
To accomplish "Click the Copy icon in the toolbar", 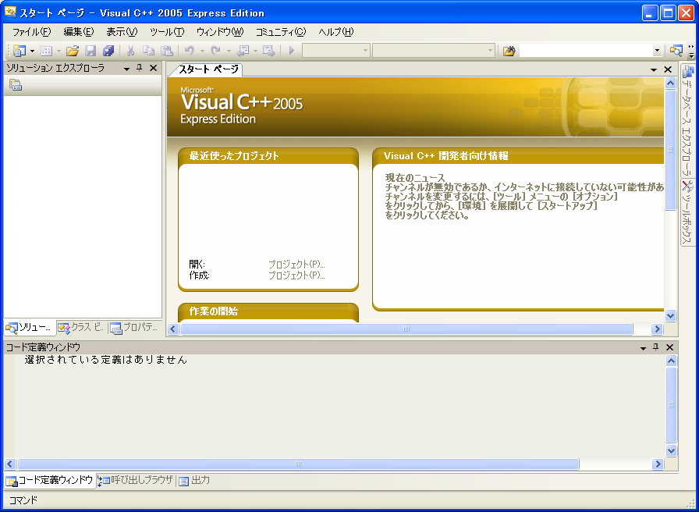I will (148, 50).
